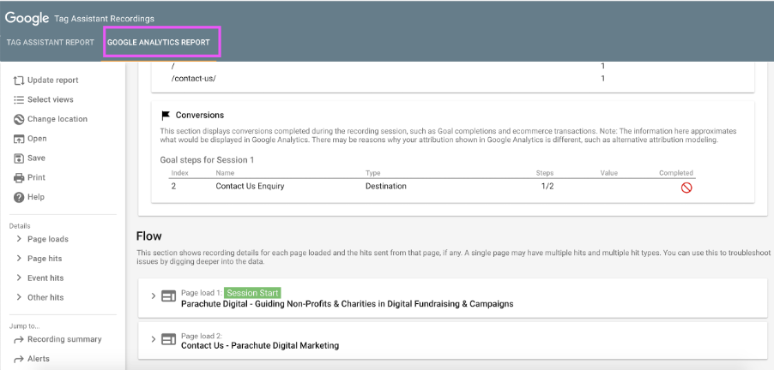
Task: Click the Save icon in sidebar
Action: (x=19, y=158)
